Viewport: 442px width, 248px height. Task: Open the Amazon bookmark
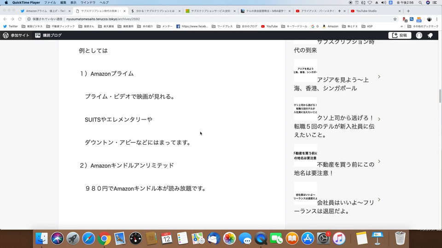tap(331, 27)
